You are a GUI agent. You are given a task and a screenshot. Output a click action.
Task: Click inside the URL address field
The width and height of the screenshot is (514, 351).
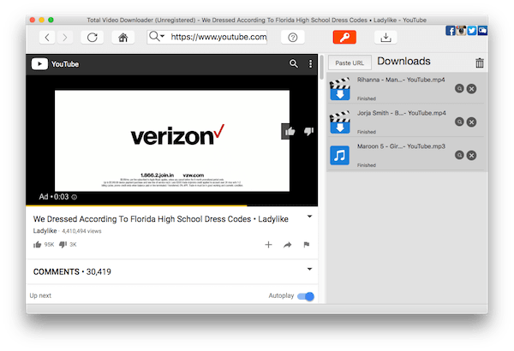pos(218,38)
